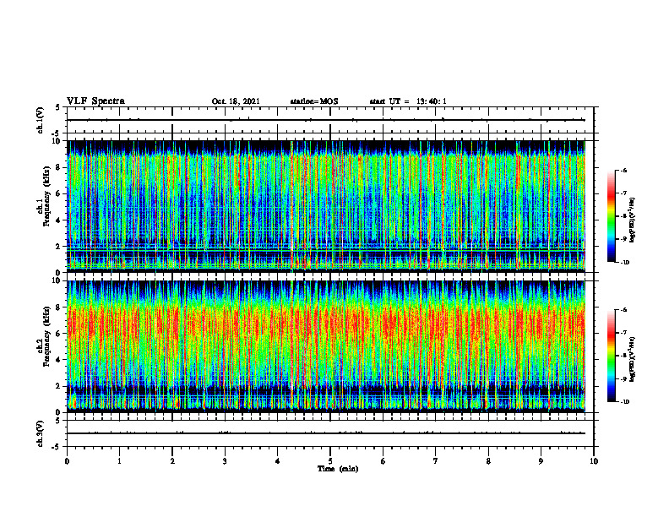Click the 8 kHz tick label of ch.1
Image resolution: width=669 pixels, height=517 pixels.
[58, 167]
